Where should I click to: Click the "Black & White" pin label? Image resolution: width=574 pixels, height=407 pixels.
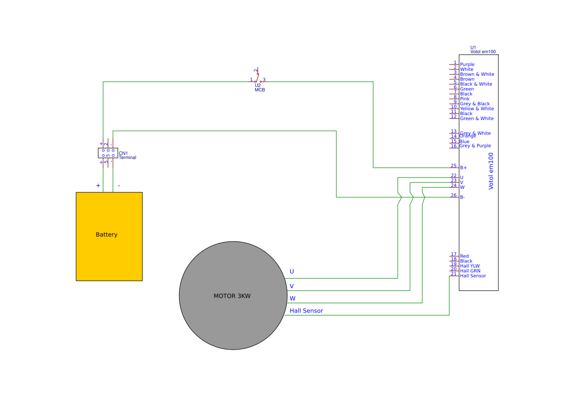pyautogui.click(x=476, y=84)
